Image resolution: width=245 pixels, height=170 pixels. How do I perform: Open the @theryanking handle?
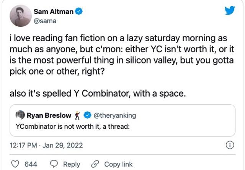tap(114, 115)
